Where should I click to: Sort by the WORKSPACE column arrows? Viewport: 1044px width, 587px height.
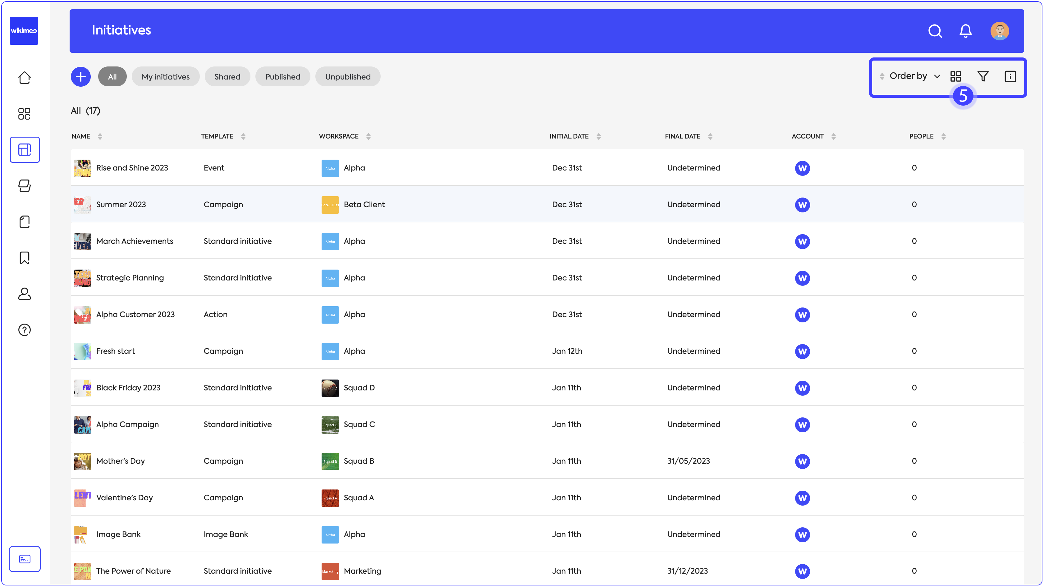pos(369,137)
